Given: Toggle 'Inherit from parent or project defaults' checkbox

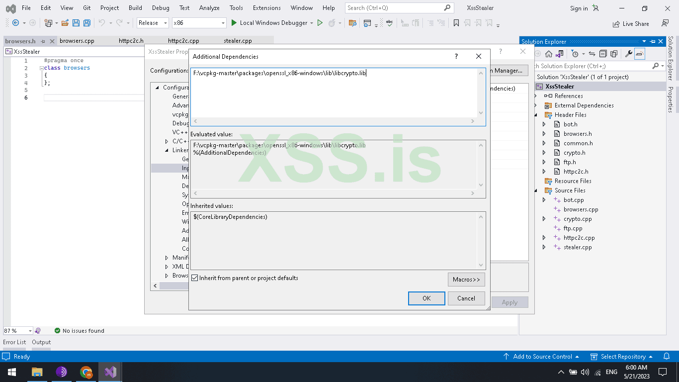Looking at the screenshot, I should click(195, 278).
